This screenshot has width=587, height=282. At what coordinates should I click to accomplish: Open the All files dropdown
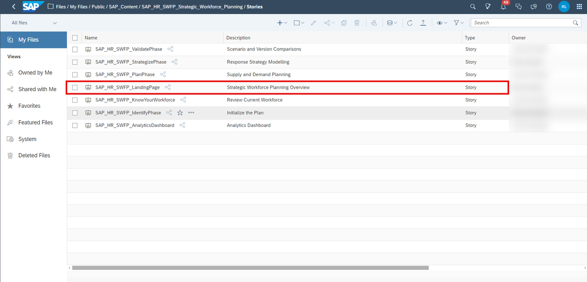[34, 23]
